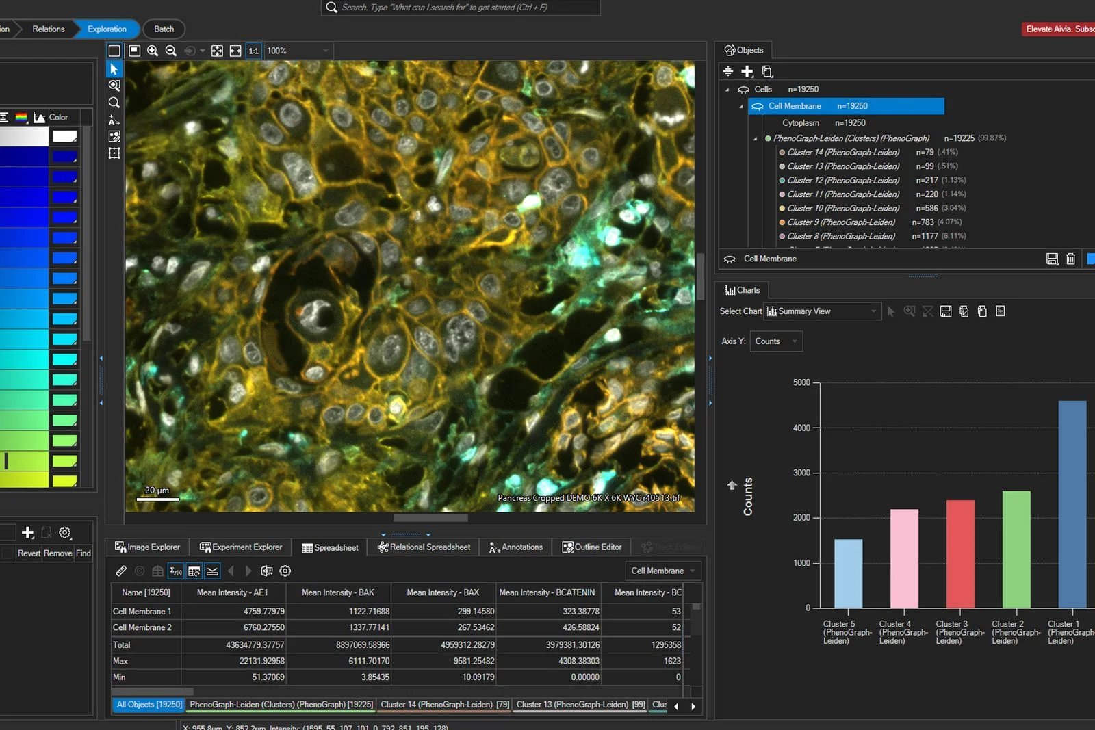Open spreadsheet settings gear icon
The height and width of the screenshot is (730, 1095).
pos(285,571)
